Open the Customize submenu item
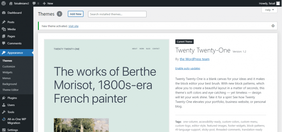This screenshot has height=132, width=282. tap(9, 66)
